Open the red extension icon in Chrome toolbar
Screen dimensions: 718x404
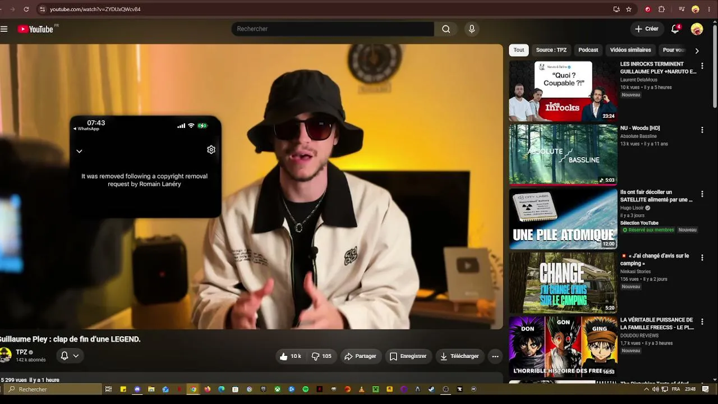(x=648, y=9)
